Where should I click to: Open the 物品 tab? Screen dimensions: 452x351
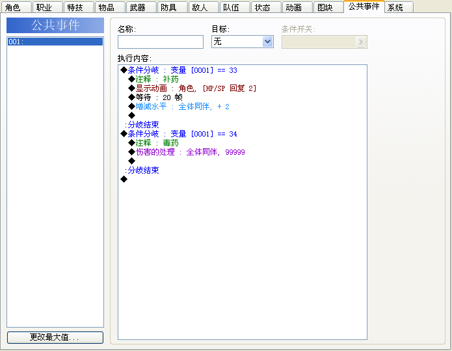tap(110, 7)
